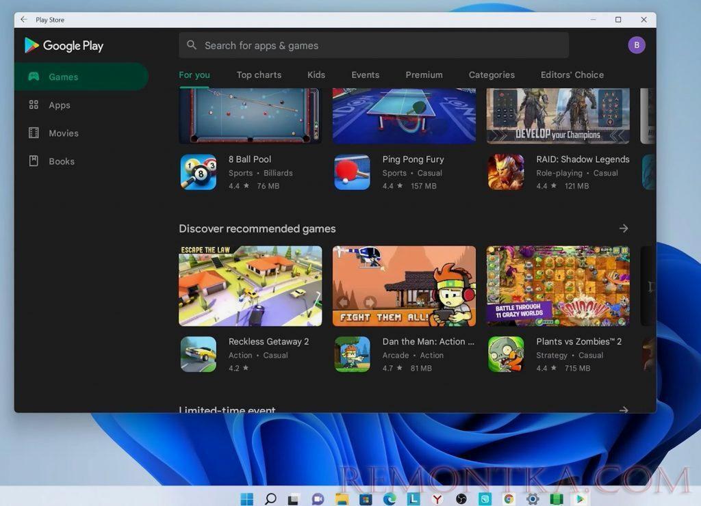The height and width of the screenshot is (506, 701).
Task: Expand Discover recommended games with the arrow
Action: click(x=624, y=228)
